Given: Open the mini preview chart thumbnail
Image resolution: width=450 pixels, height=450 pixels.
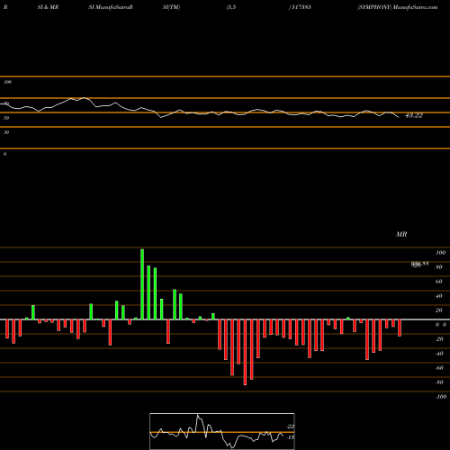Looking at the screenshot, I should pos(222,431).
